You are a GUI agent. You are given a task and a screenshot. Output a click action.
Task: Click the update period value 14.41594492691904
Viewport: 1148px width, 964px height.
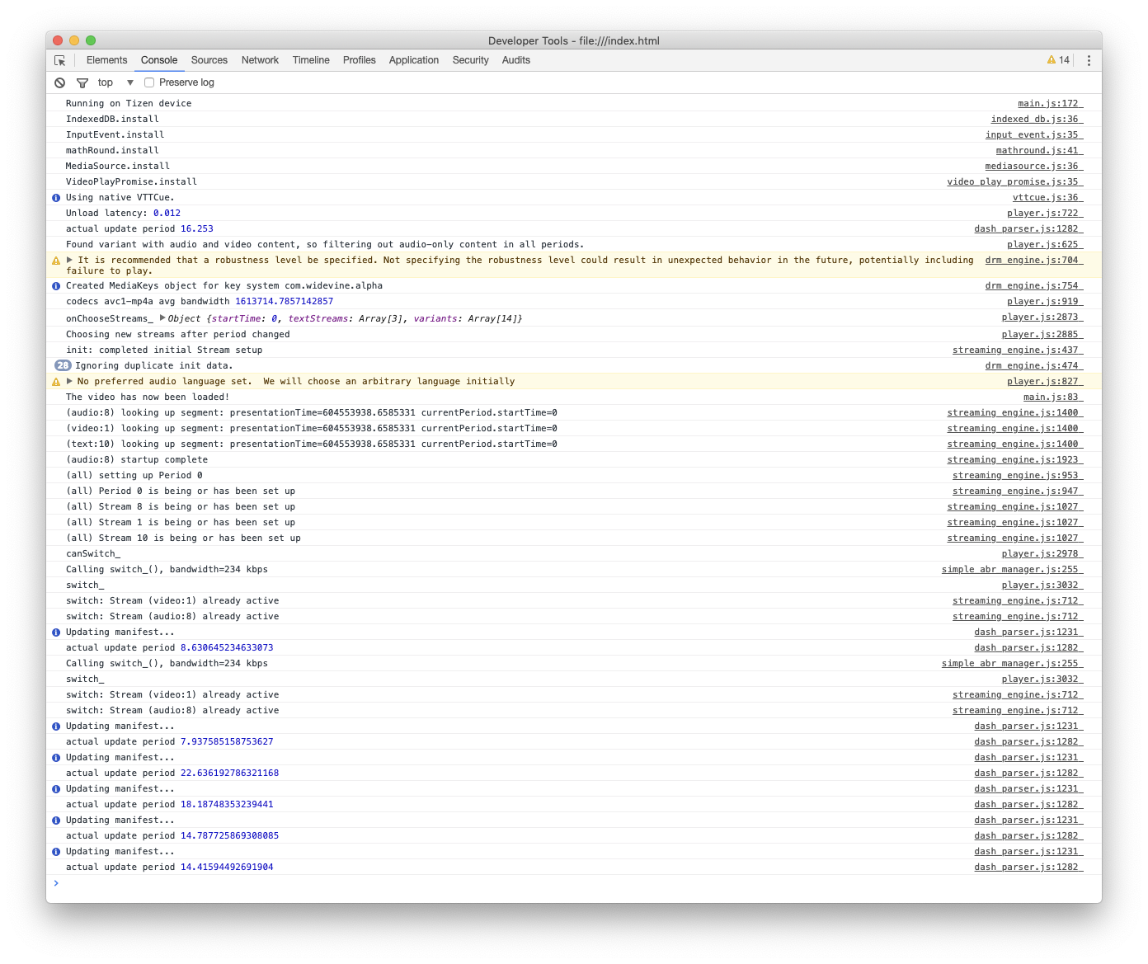coord(227,868)
